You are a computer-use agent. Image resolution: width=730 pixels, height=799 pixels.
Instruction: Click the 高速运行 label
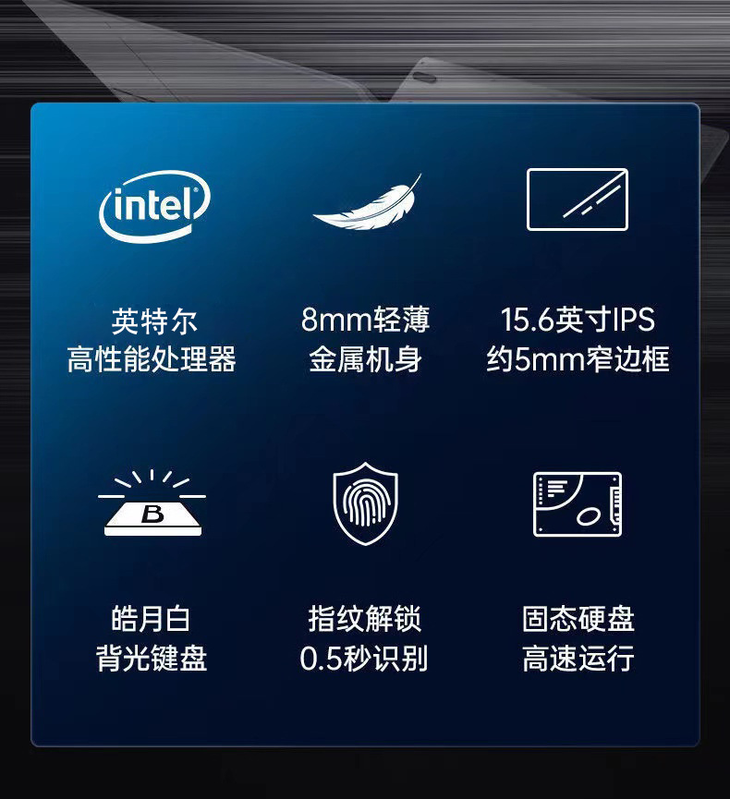point(578,658)
